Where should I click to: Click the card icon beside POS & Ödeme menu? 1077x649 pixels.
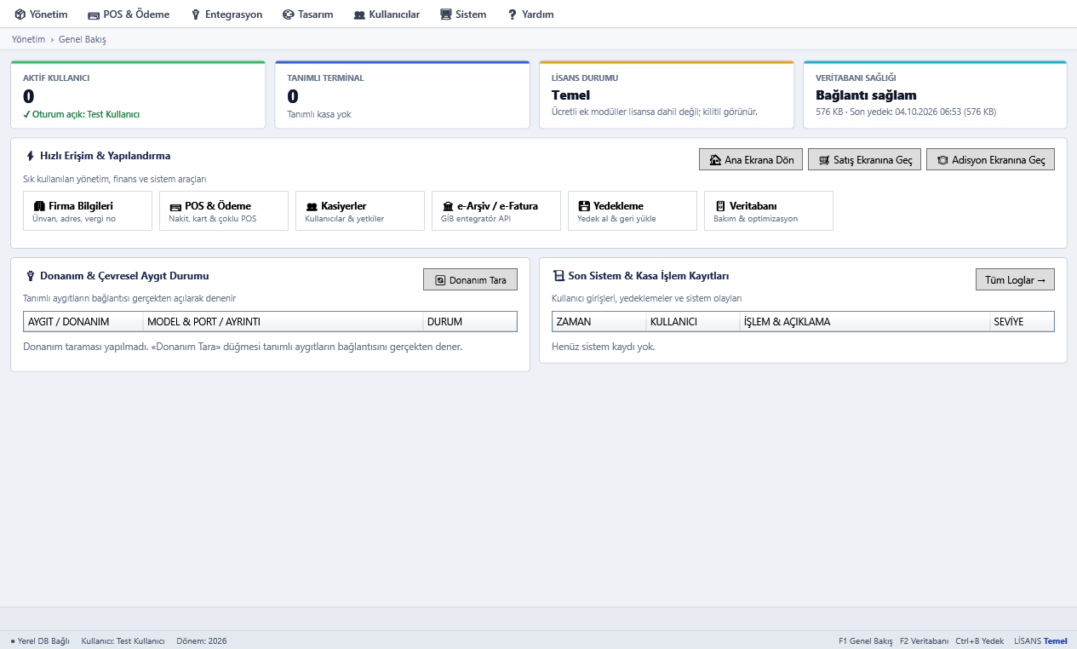point(94,14)
